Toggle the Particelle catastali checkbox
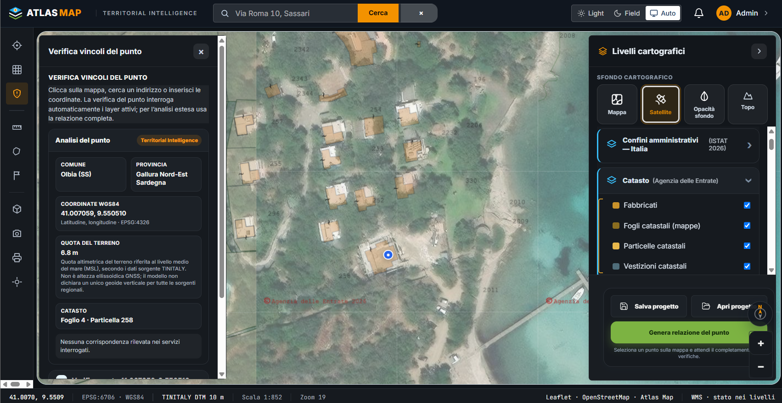Viewport: 782px width, 403px height. pos(747,246)
